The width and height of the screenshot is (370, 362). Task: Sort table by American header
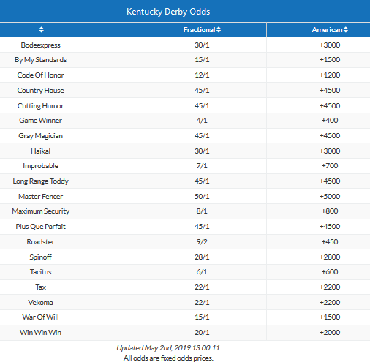point(327,30)
